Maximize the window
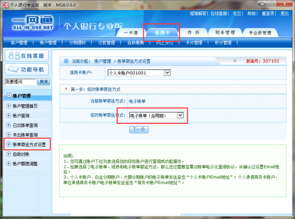This screenshot has height=219, width=295. pyautogui.click(x=272, y=4)
